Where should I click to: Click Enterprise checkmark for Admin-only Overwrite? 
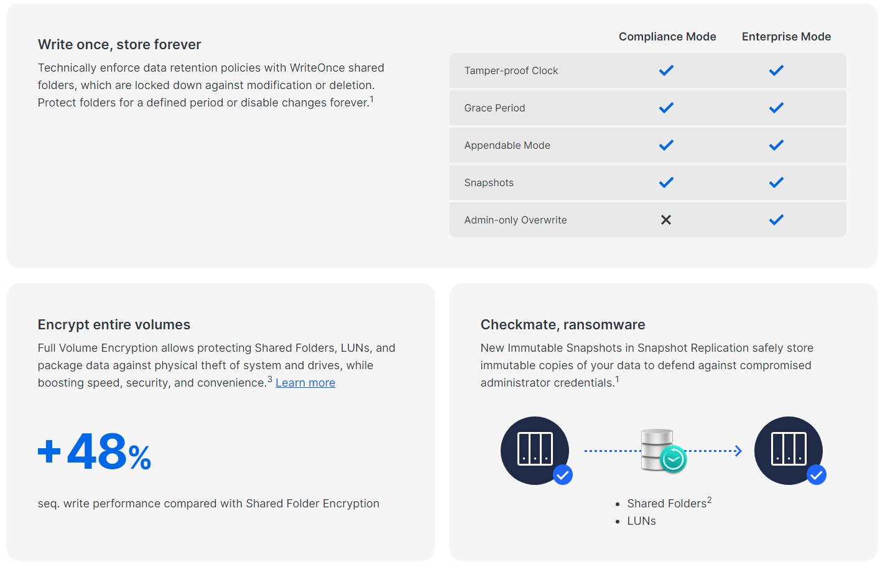(x=776, y=220)
